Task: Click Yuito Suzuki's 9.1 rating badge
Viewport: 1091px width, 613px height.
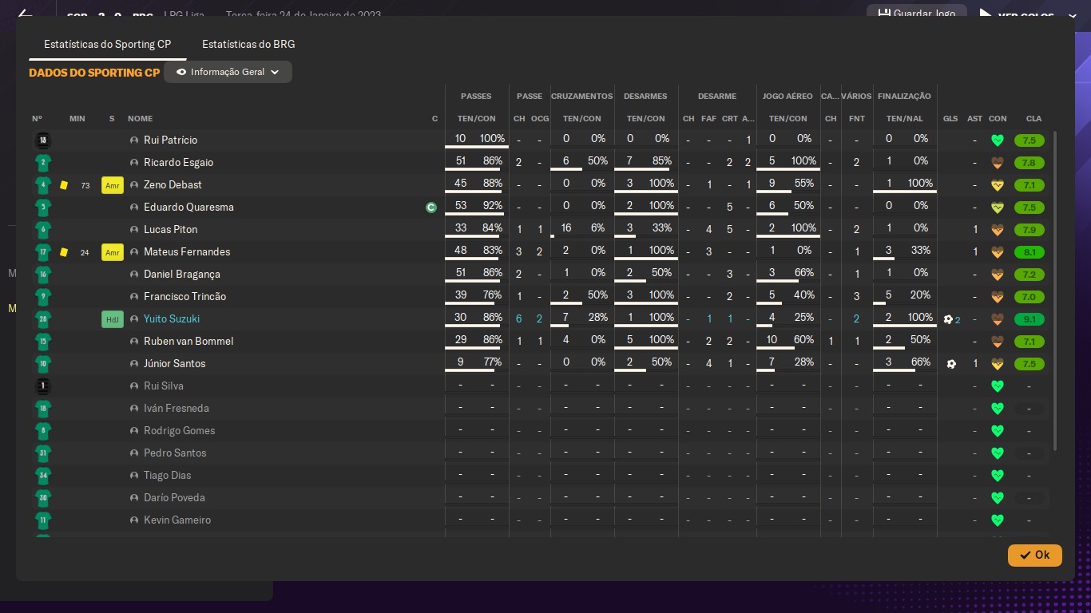Action: (1030, 319)
